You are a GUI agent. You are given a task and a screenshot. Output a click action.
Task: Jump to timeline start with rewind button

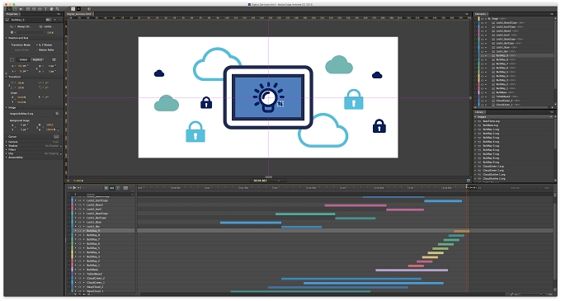coord(70,188)
